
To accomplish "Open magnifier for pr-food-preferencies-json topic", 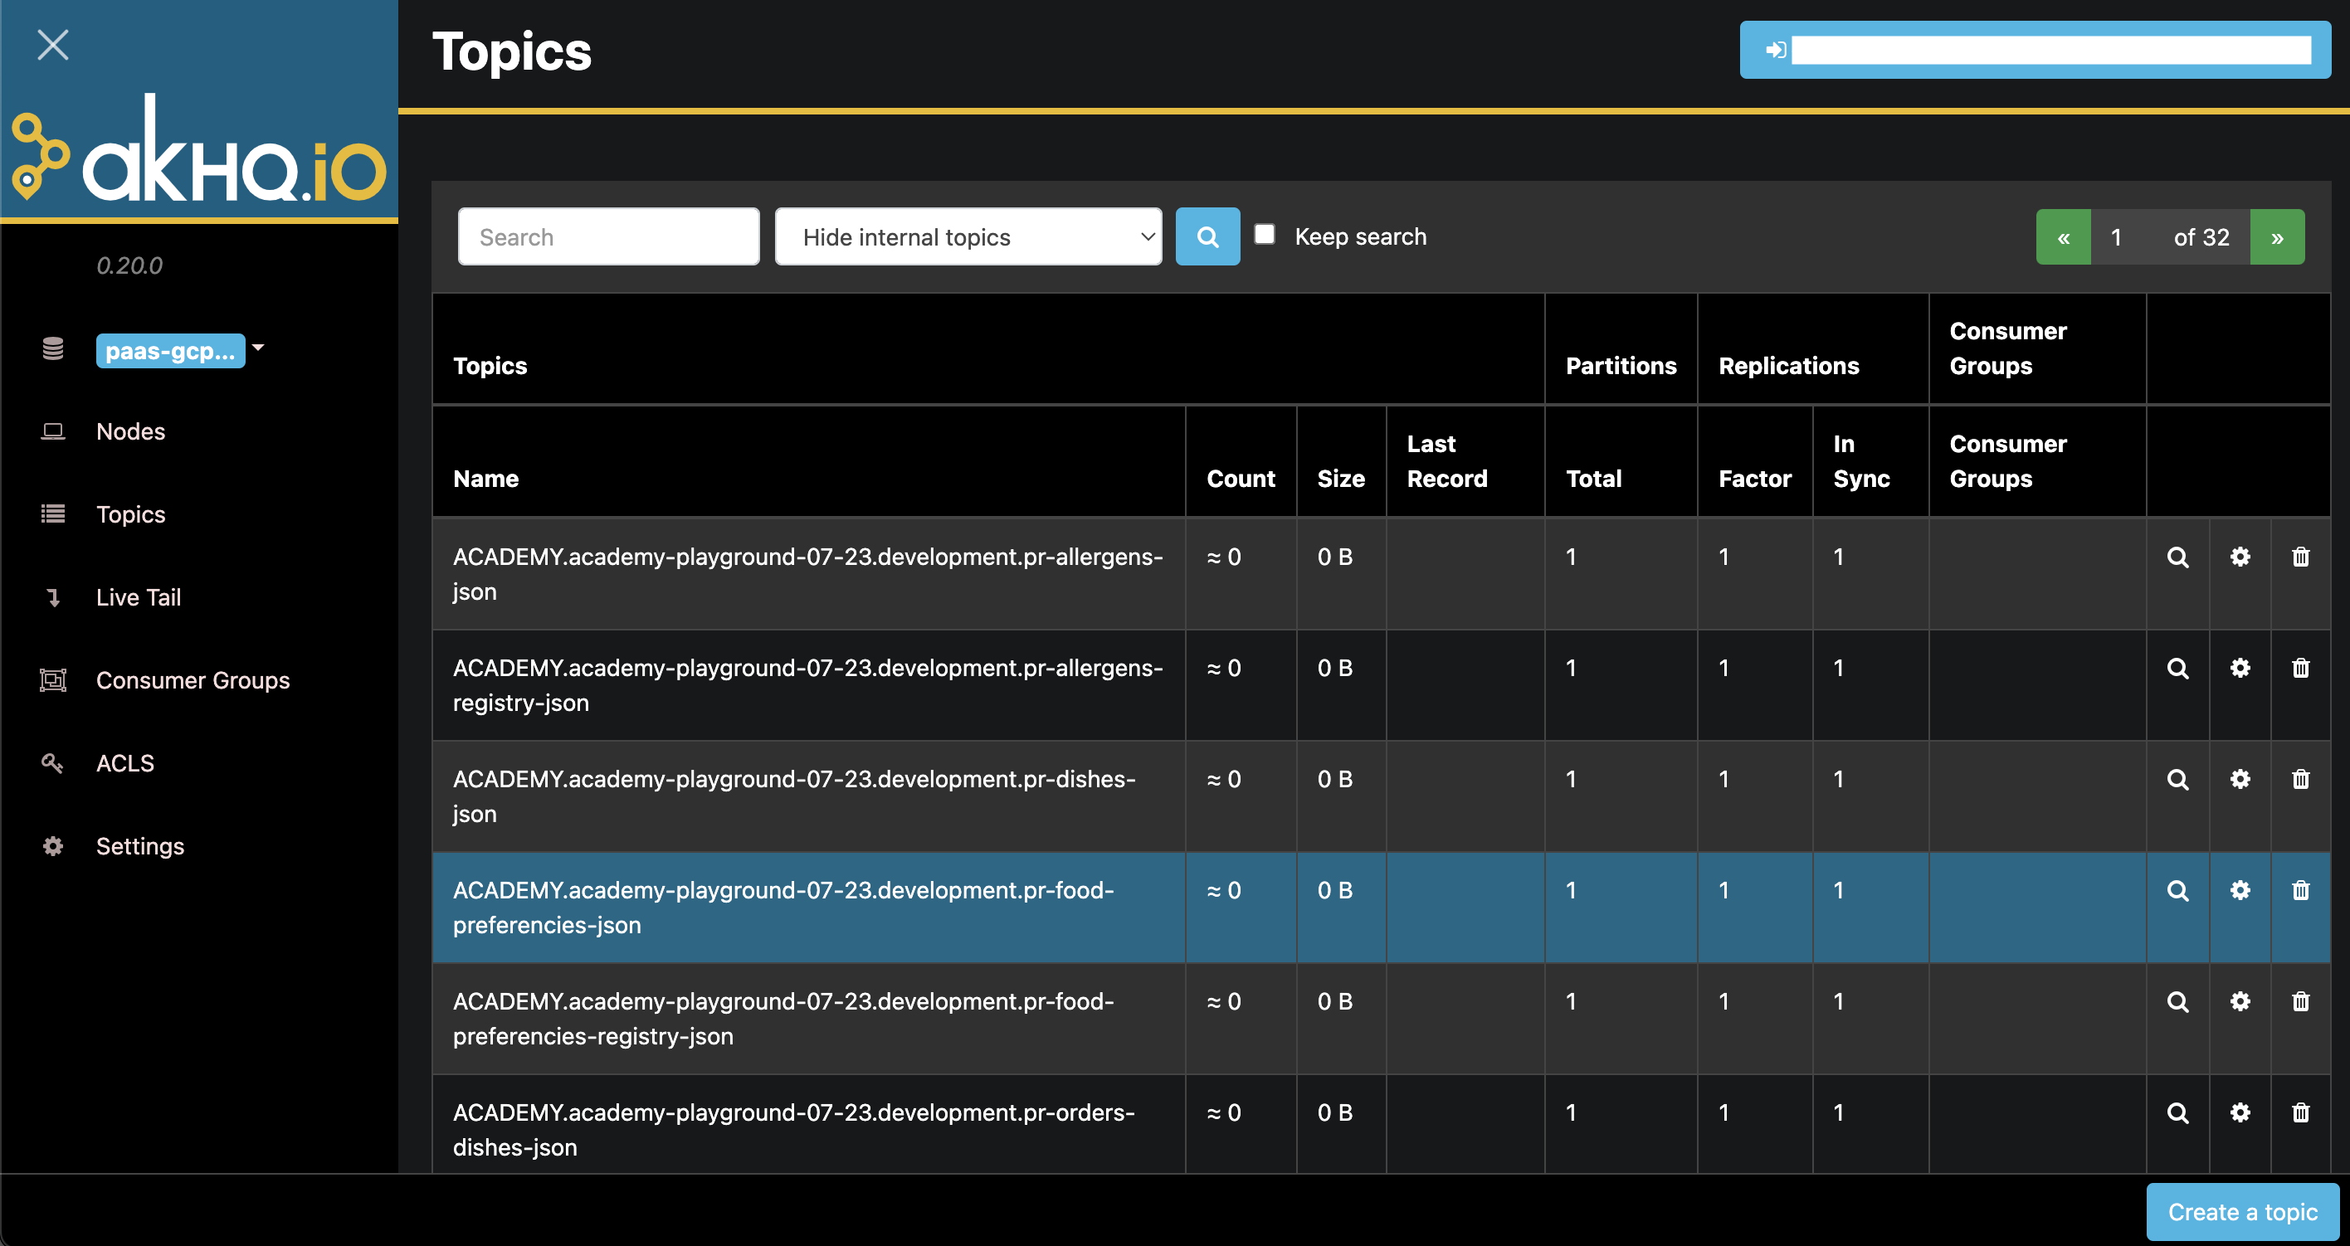I will pyautogui.click(x=2177, y=891).
